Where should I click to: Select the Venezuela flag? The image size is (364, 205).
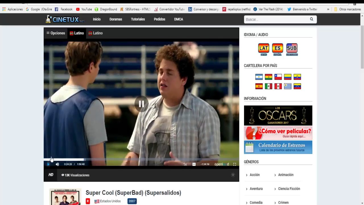pos(297,86)
